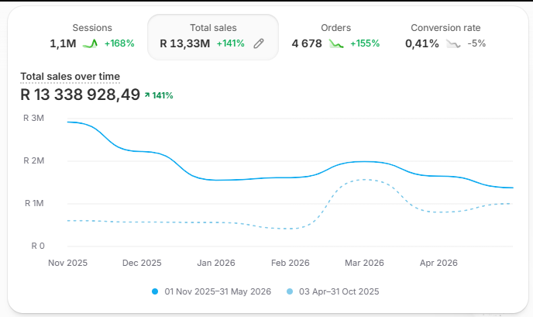The width and height of the screenshot is (533, 317).
Task: Click the -5% conversion rate change value
Action: (x=476, y=43)
